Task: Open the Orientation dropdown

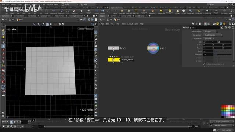Action: (209, 38)
